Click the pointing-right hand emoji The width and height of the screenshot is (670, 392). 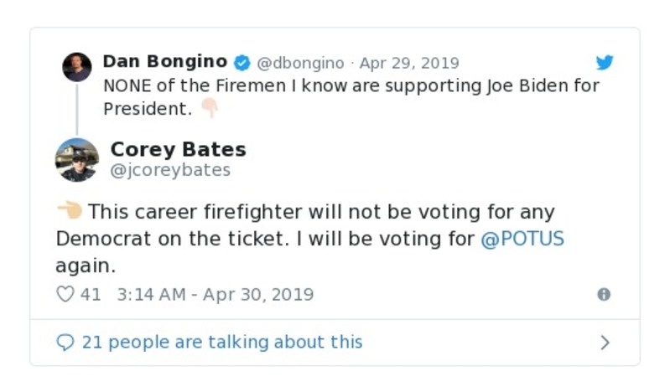click(69, 211)
